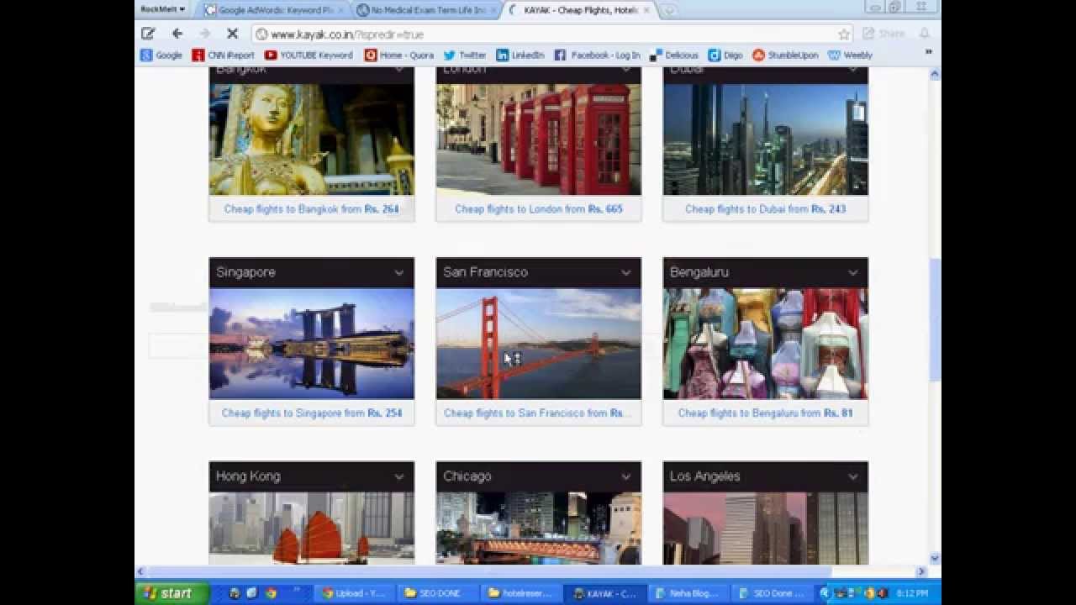Expand the Bengaluru card dropdown arrow

coord(852,272)
